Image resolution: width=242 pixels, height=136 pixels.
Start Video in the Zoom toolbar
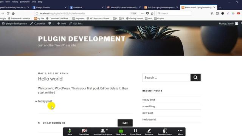coord(84,132)
